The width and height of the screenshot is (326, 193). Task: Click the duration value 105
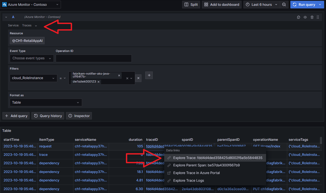[140, 146]
